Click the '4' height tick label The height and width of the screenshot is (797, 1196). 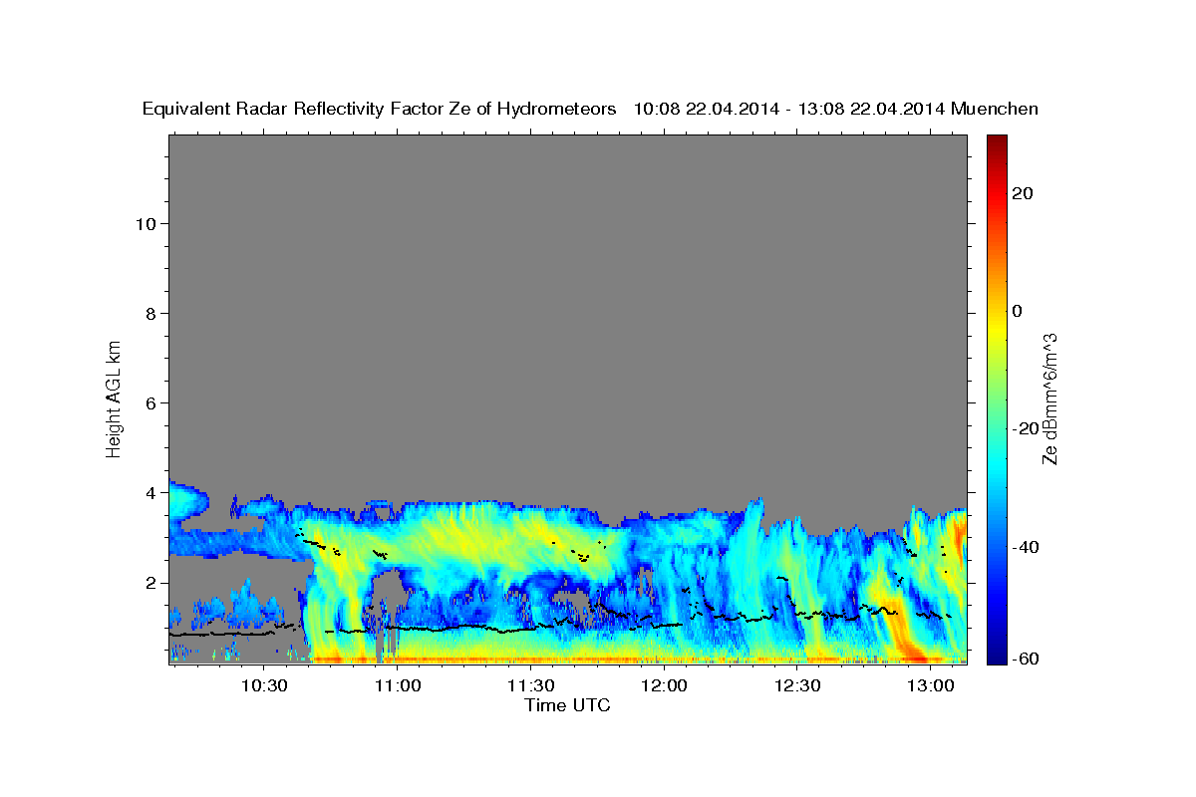pos(151,492)
